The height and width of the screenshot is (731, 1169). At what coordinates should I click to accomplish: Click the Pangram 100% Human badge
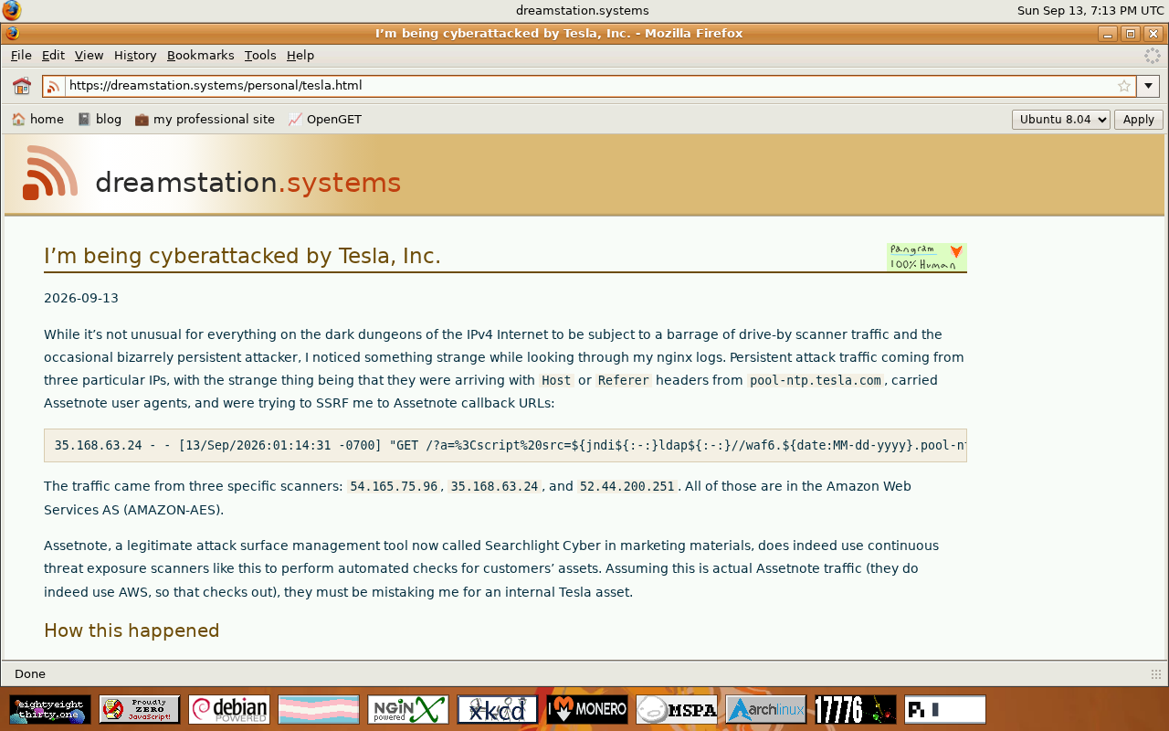click(x=927, y=257)
